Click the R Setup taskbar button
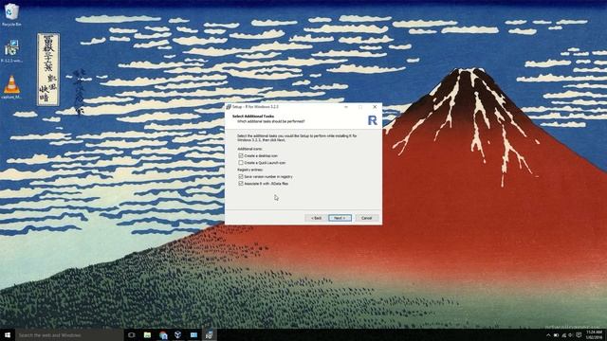The image size is (607, 341). 209,334
